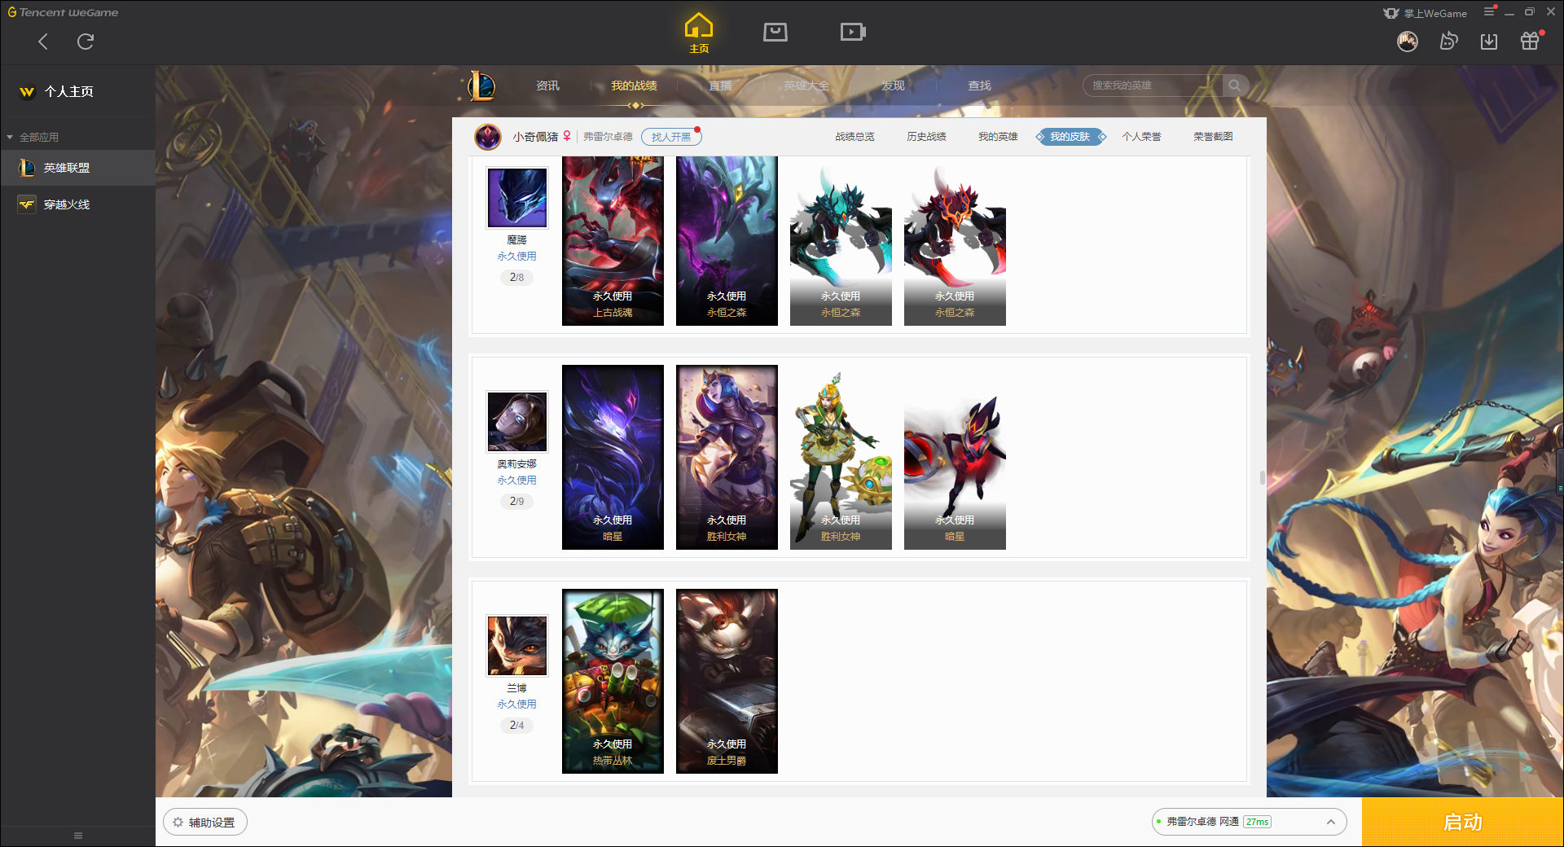This screenshot has width=1564, height=847.
Task: Click the 2/4 skin count badge
Action: pos(516,726)
